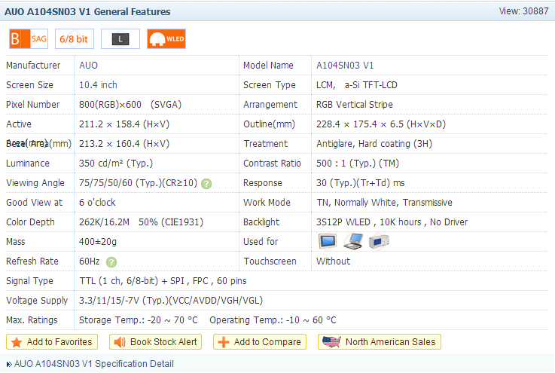Click the 6 o'clock good view value

pos(97,203)
